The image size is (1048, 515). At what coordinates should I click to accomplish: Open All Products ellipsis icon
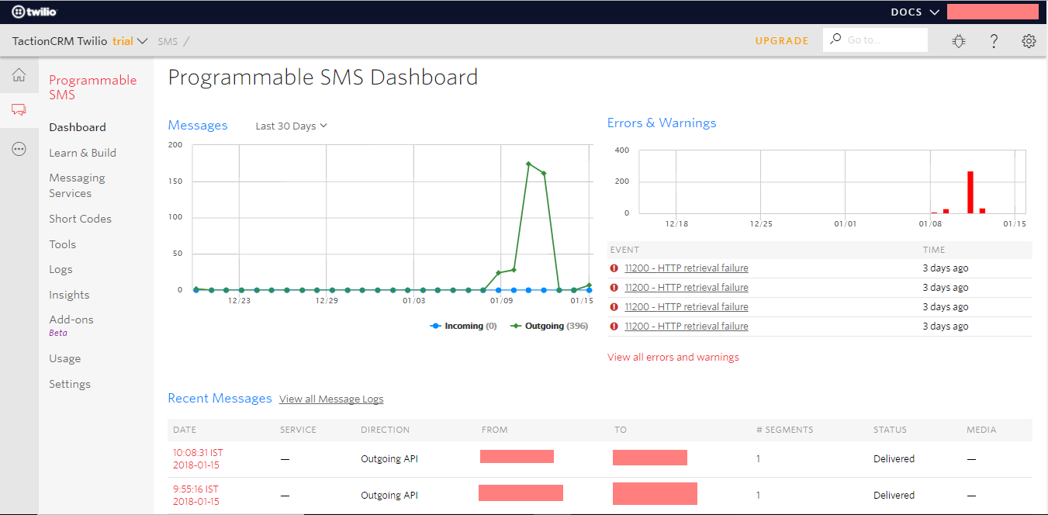19,149
